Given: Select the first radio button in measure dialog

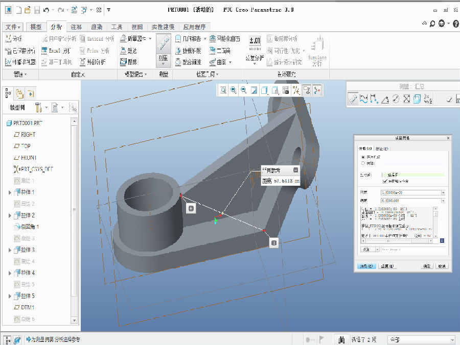Looking at the screenshot, I should [x=363, y=157].
